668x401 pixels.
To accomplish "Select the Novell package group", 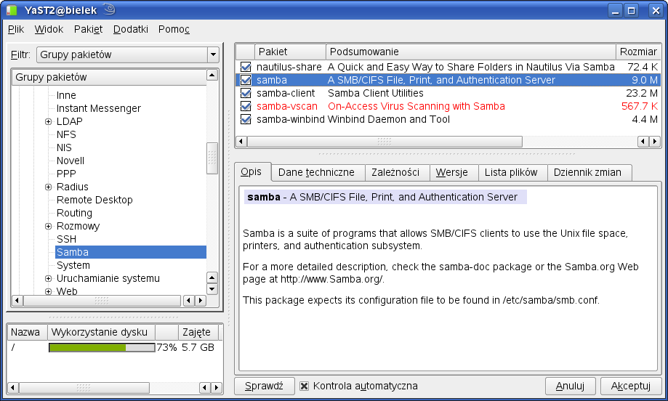I will pyautogui.click(x=71, y=161).
